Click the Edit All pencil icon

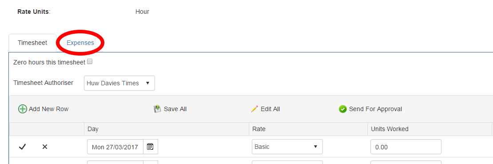tap(254, 109)
